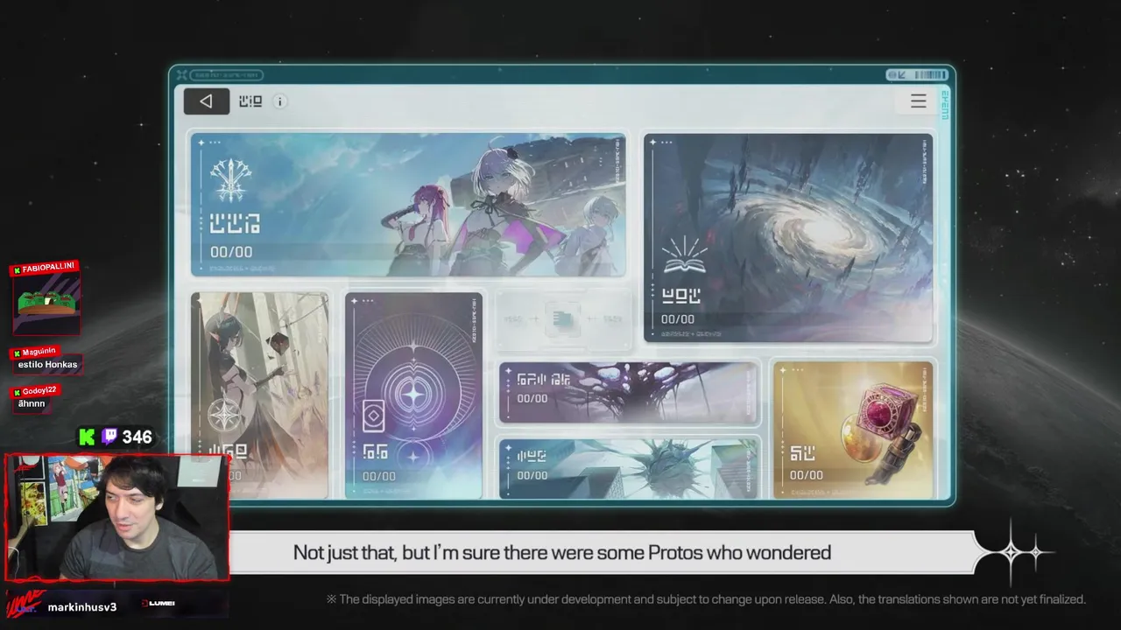The height and width of the screenshot is (630, 1121).
Task: Open the dark tentacle creature banner
Action: tap(628, 394)
